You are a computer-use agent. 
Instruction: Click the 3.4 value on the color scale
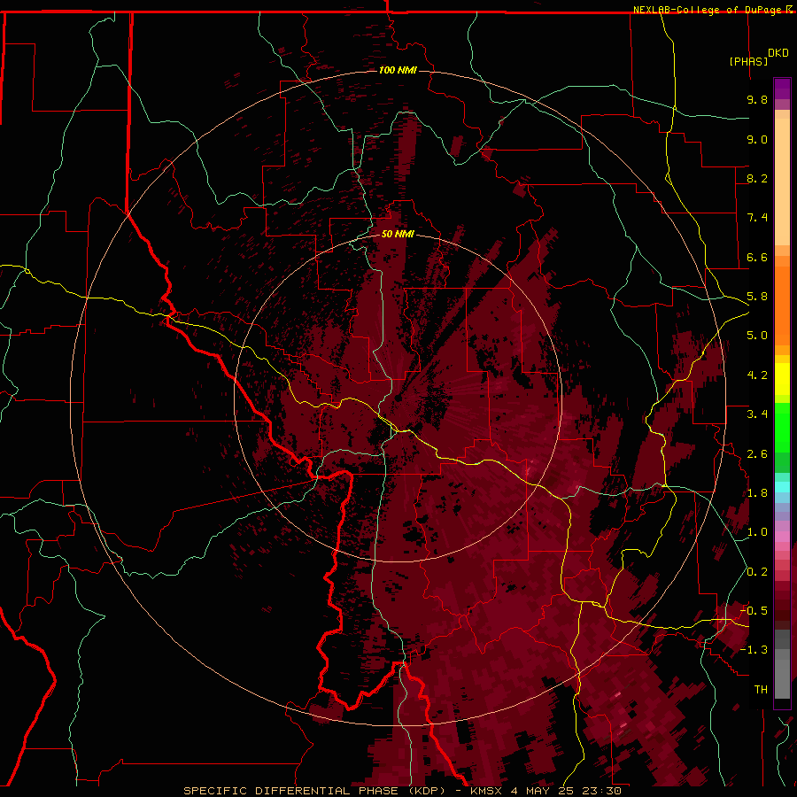click(x=757, y=414)
